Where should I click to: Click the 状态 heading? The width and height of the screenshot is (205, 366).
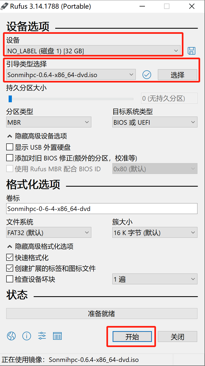[x=17, y=295]
